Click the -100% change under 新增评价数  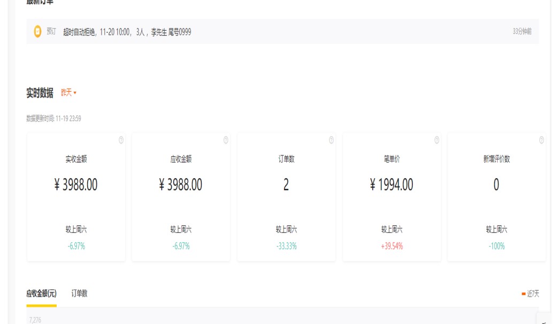click(496, 246)
